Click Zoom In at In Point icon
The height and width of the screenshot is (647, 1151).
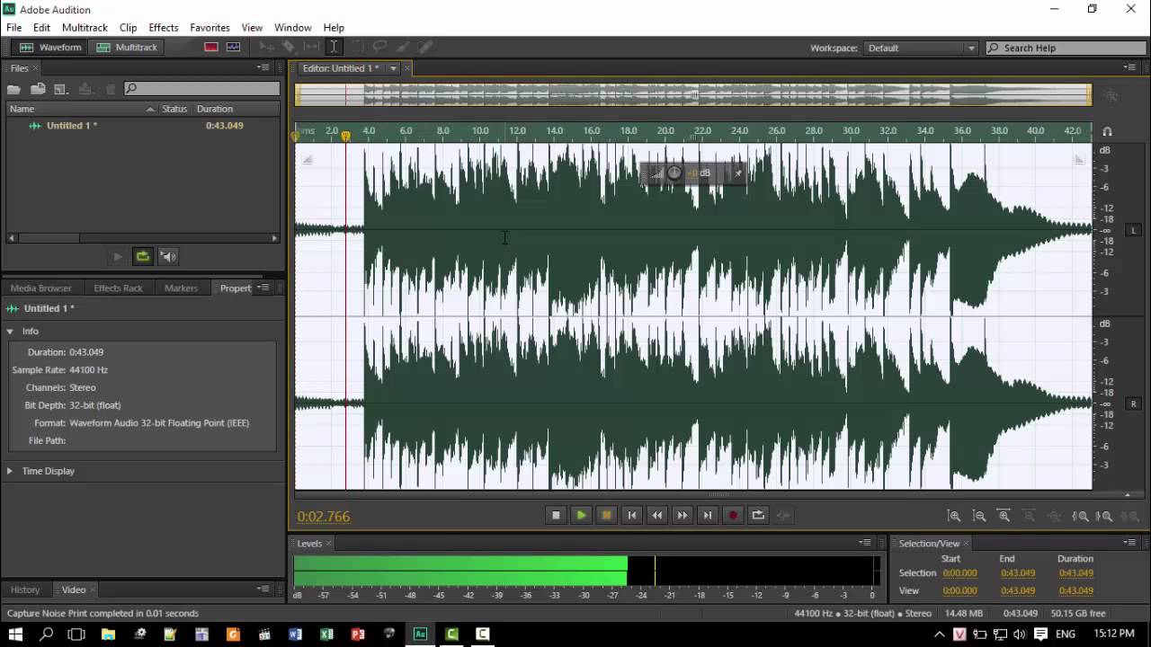(x=1081, y=516)
